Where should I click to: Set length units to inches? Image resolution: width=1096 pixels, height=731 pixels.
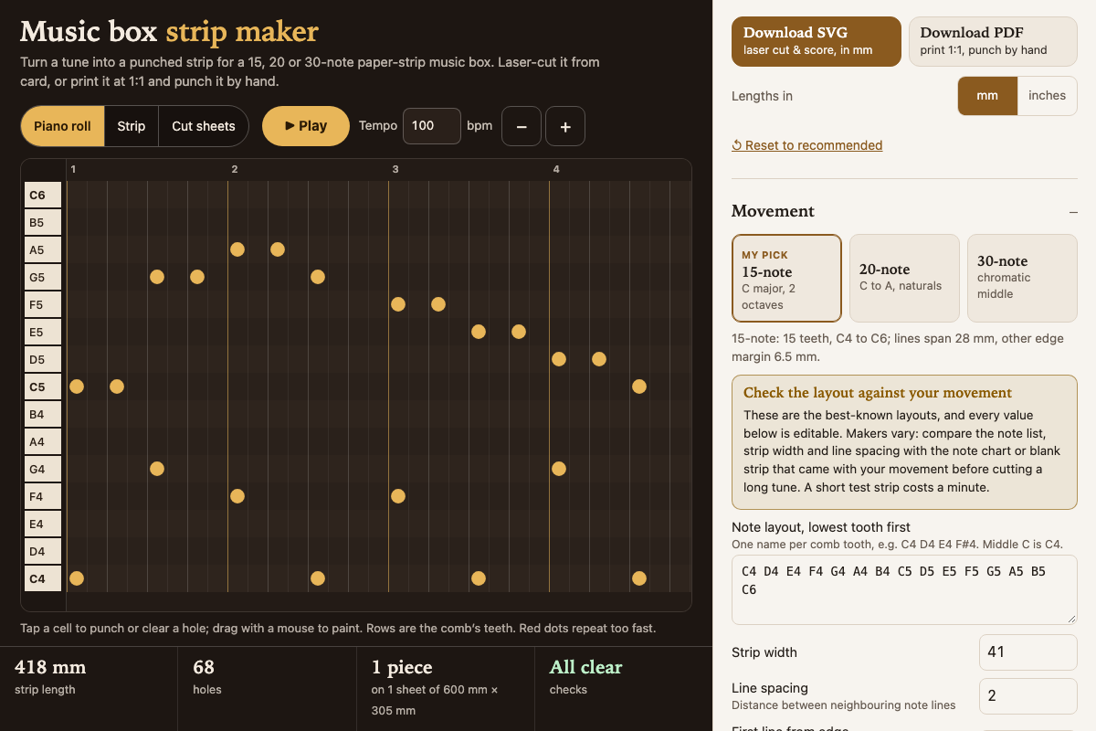[x=1048, y=96]
